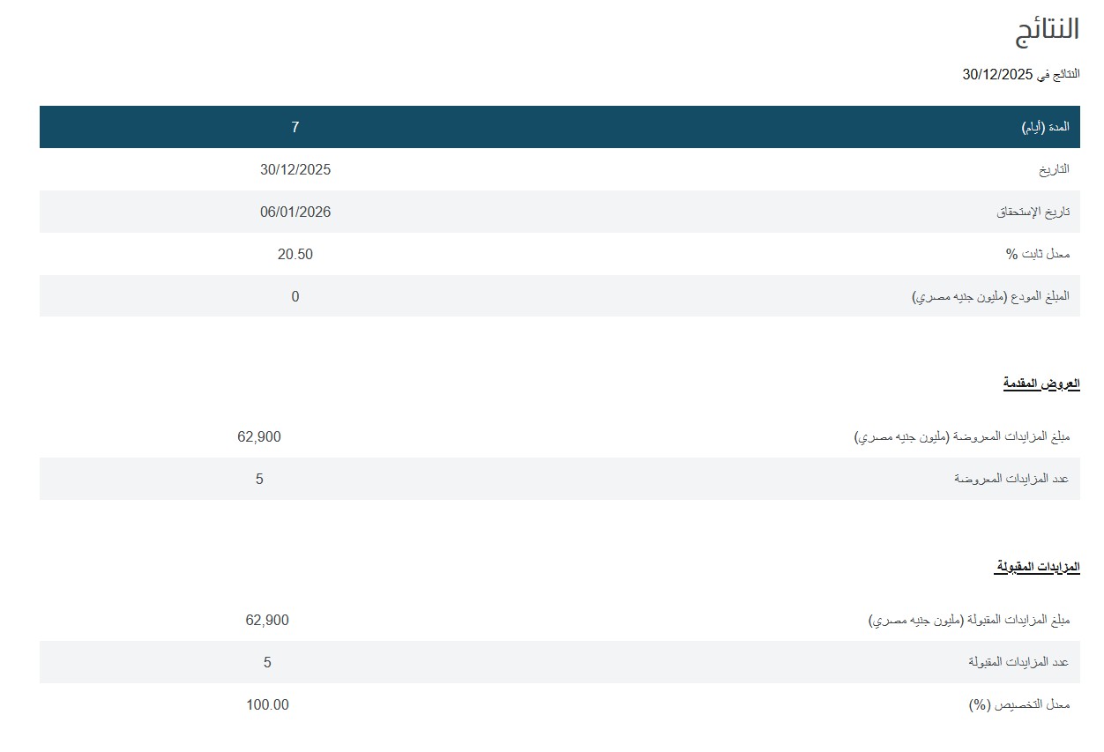Click the underlined العروض المقدمة section heading
The height and width of the screenshot is (752, 1104).
1041,383
